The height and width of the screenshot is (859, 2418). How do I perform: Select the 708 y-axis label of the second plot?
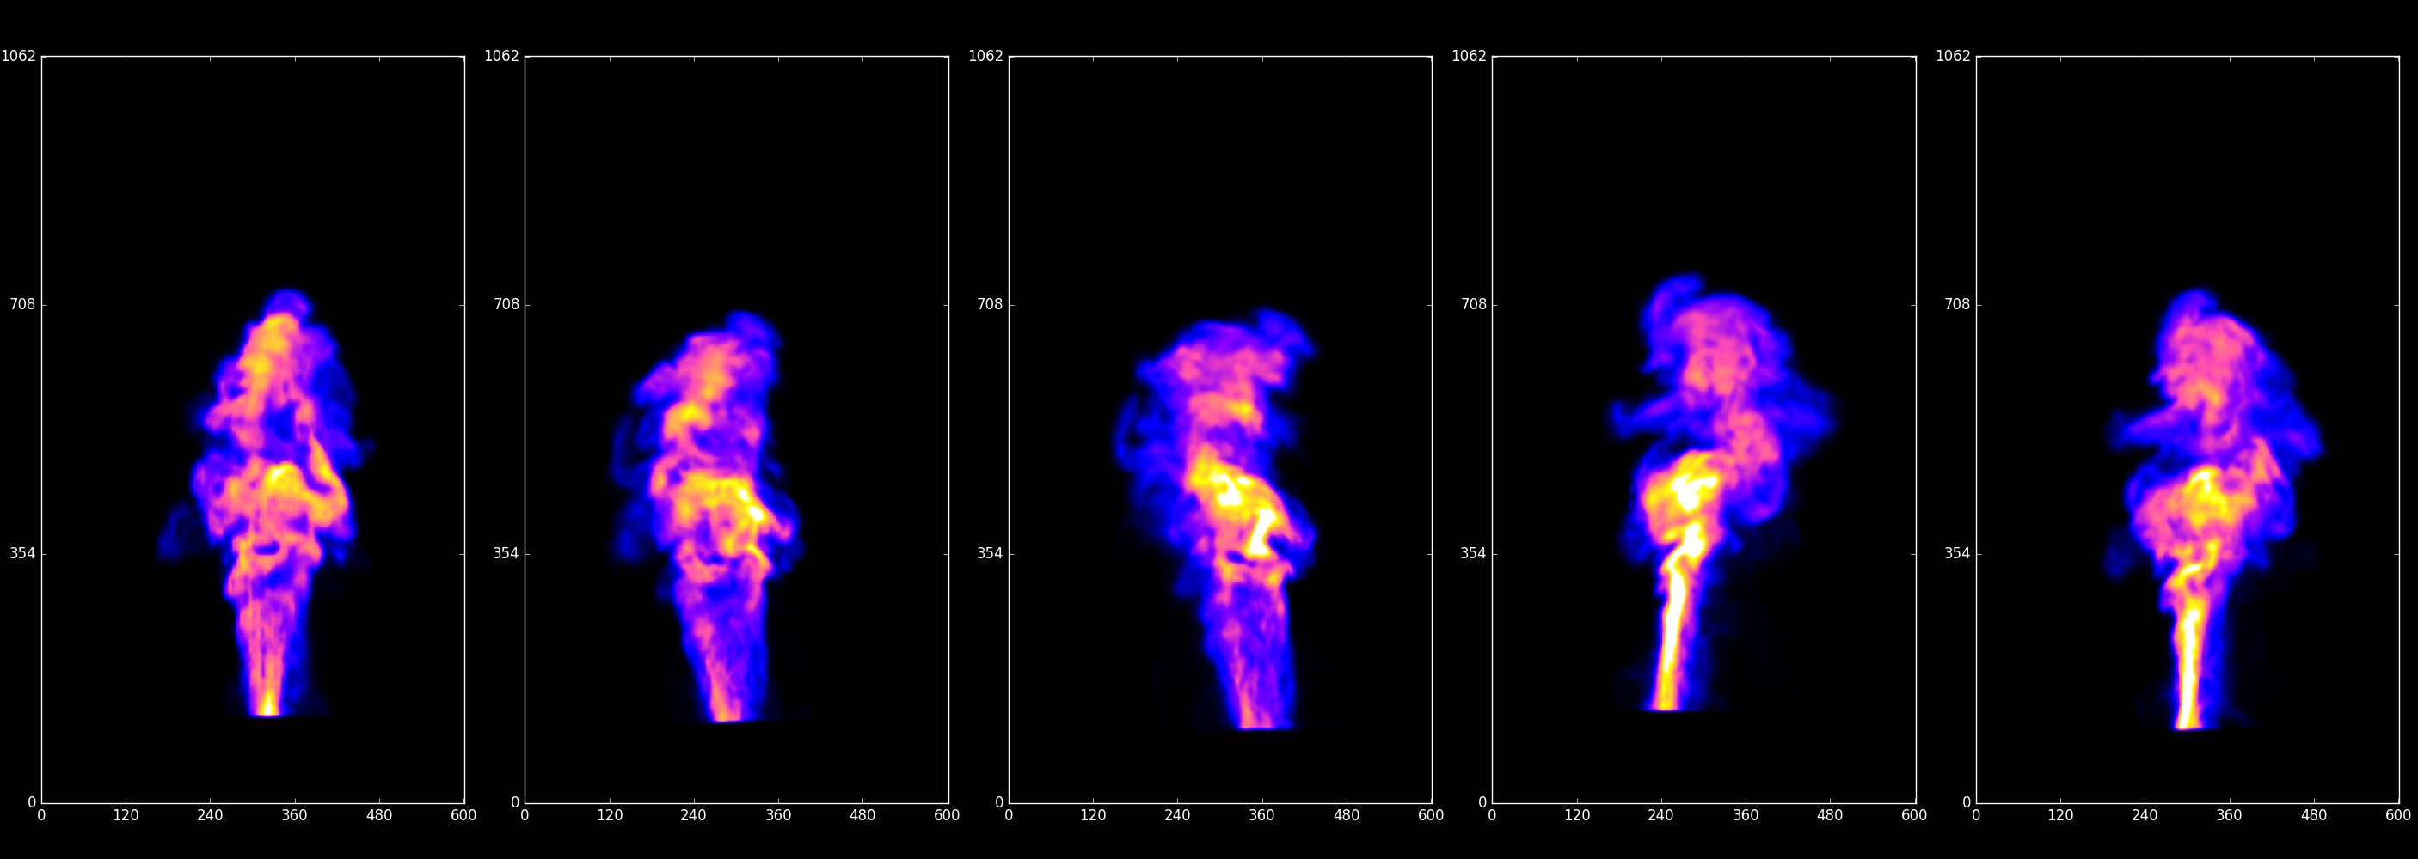tap(506, 304)
